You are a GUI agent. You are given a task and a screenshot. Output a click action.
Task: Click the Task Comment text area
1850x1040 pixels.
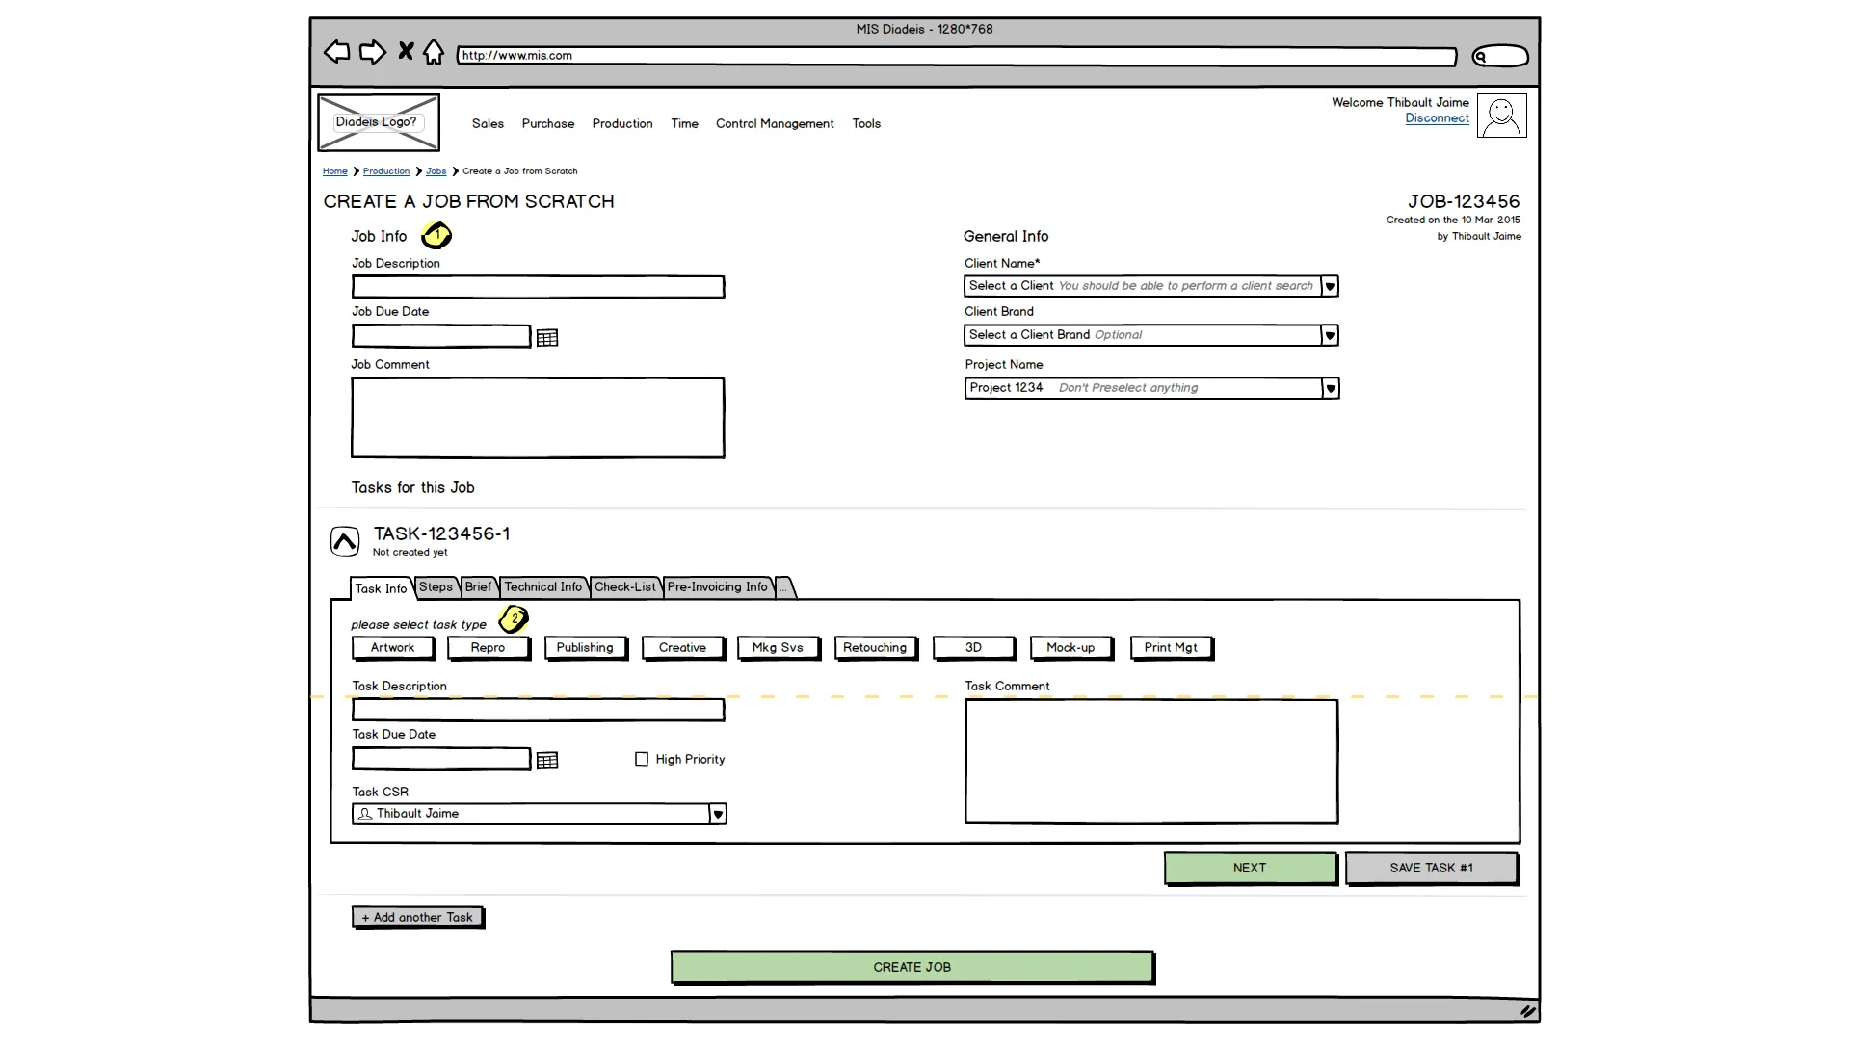click(1151, 762)
